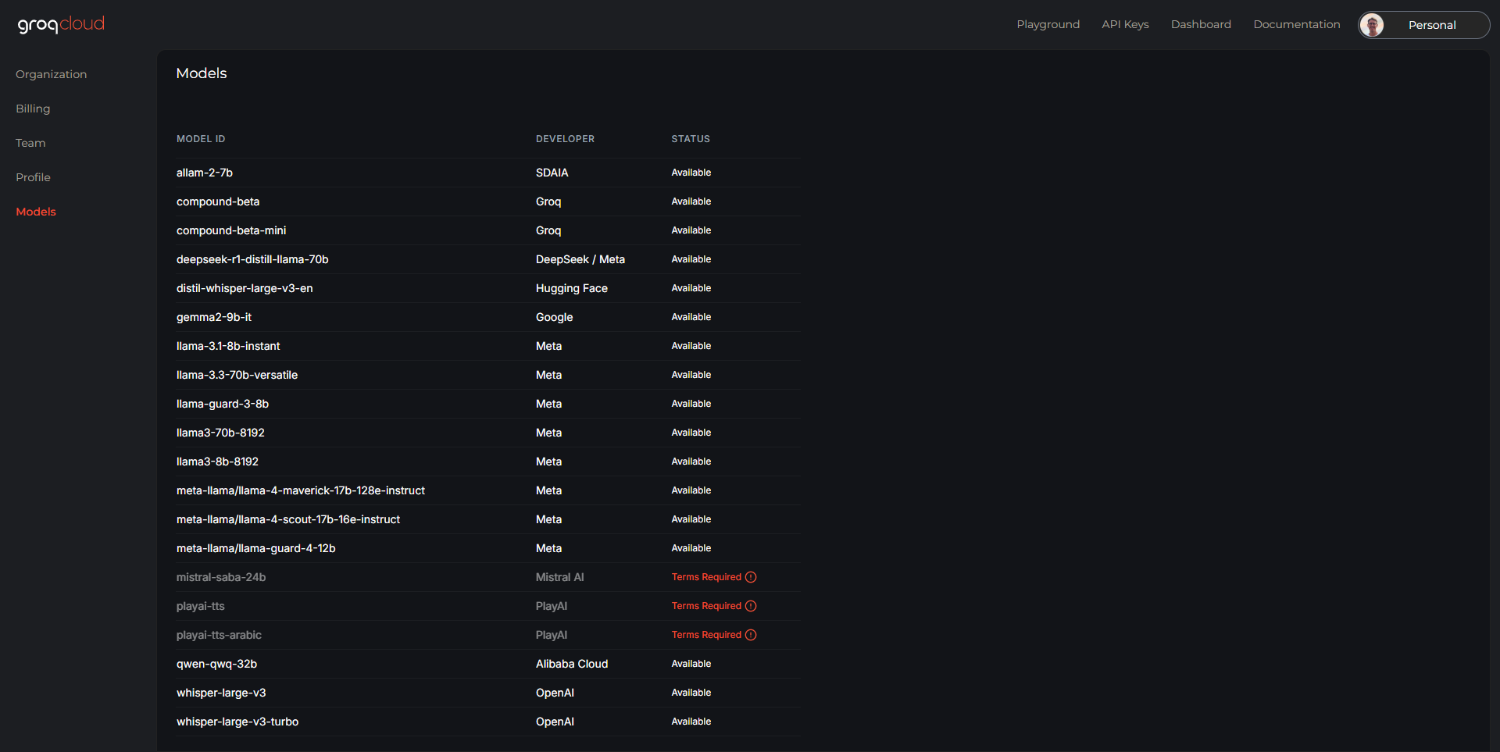Click the qwen-qwq-32b model ID
This screenshot has width=1500, height=752.
tap(216, 664)
